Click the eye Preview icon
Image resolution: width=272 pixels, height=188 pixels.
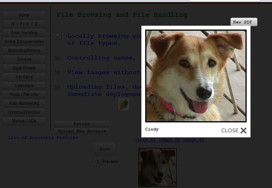(x=98, y=162)
